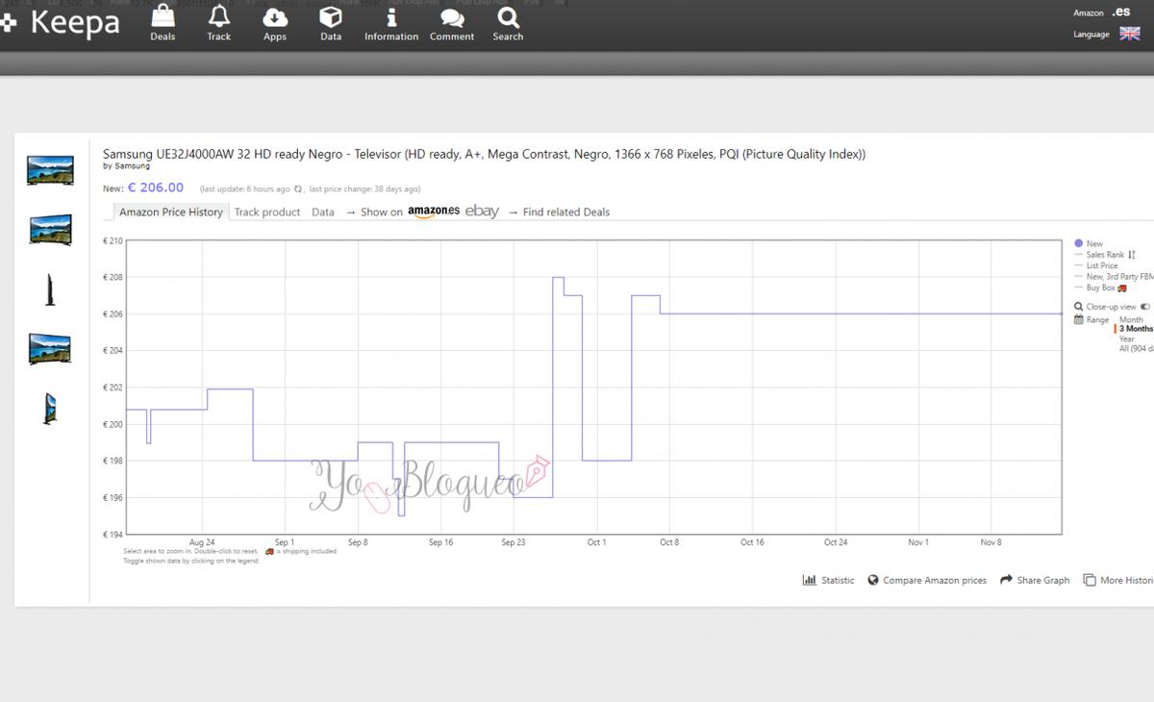Expand More Historical Data section
Image resolution: width=1154 pixels, height=702 pixels.
coord(1118,580)
